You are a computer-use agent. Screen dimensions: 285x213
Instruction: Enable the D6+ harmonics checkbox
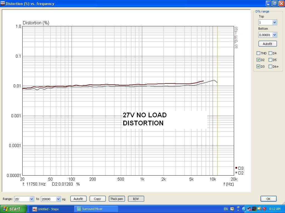coord(270,67)
